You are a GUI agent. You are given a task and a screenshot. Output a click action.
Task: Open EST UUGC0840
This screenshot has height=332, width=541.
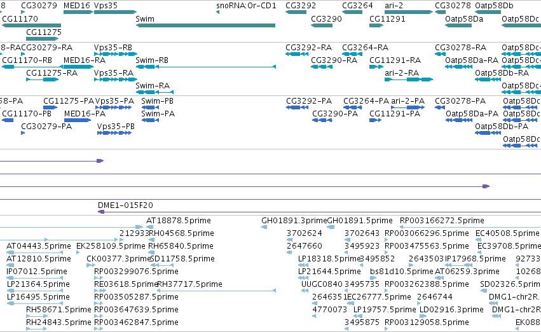[x=305, y=291]
